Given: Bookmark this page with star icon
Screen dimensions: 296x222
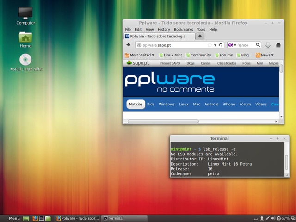Looking at the screenshot, I should point(210,45).
